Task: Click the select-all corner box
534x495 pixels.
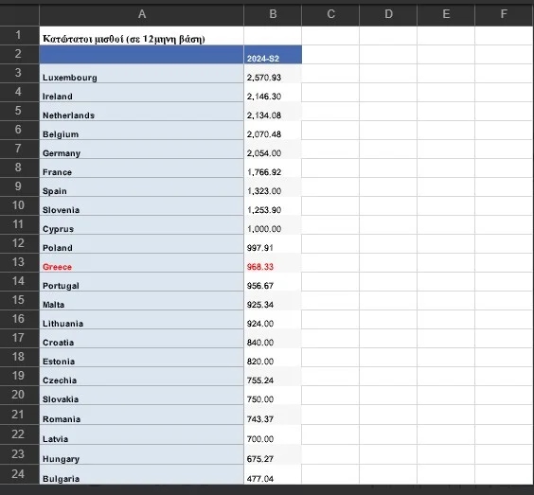Action: pyautogui.click(x=20, y=14)
